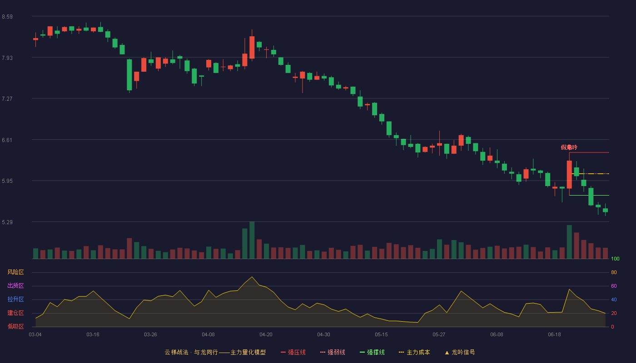636x363 pixels.
Task: Click the 风险区 zone label
Action: [x=15, y=272]
